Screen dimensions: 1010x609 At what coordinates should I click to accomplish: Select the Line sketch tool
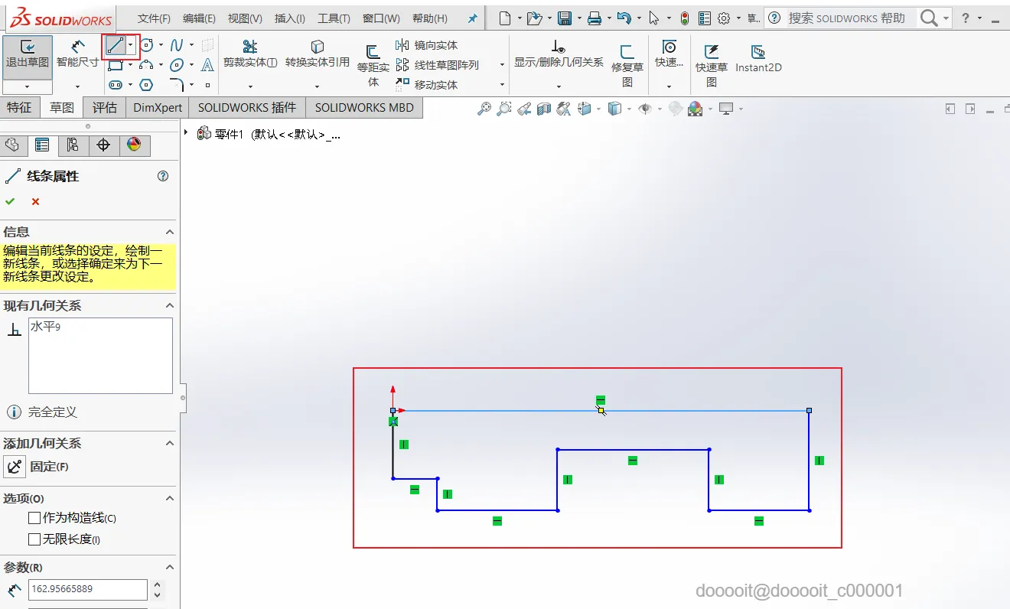click(116, 46)
